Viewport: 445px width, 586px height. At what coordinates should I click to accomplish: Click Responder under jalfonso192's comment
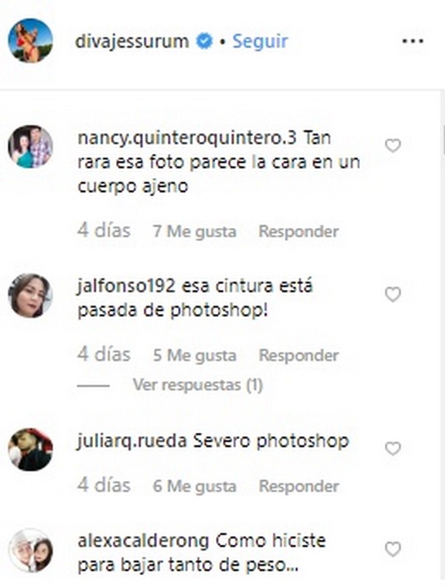coord(298,356)
